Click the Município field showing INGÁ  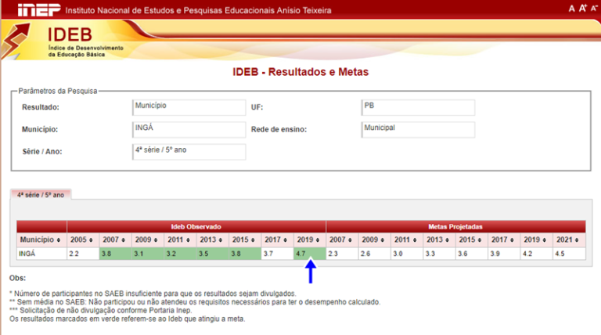[x=189, y=129]
